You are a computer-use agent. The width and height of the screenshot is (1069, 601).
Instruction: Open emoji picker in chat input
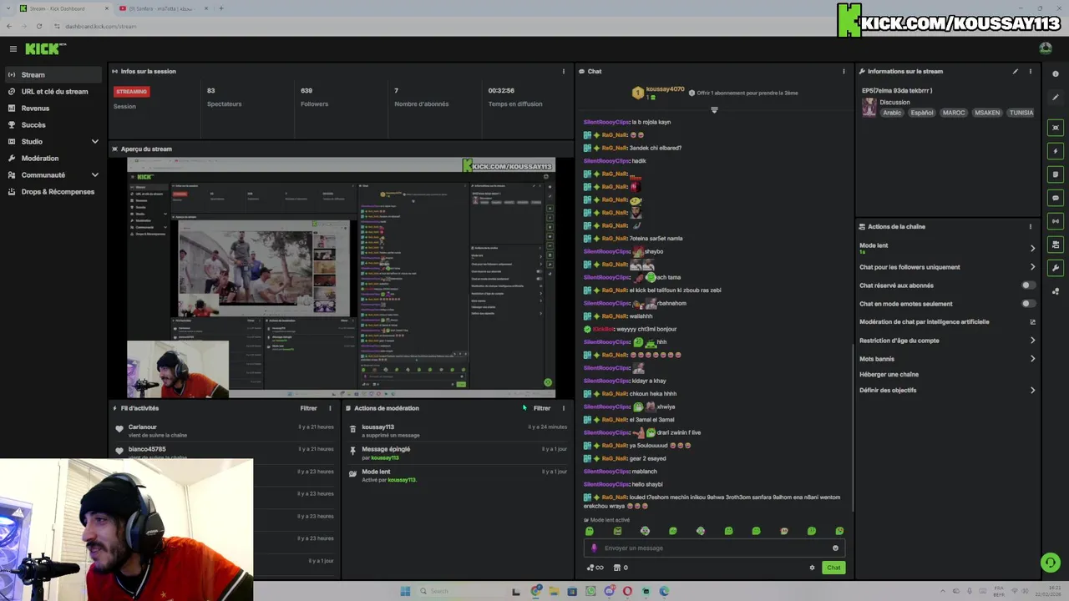click(x=835, y=548)
